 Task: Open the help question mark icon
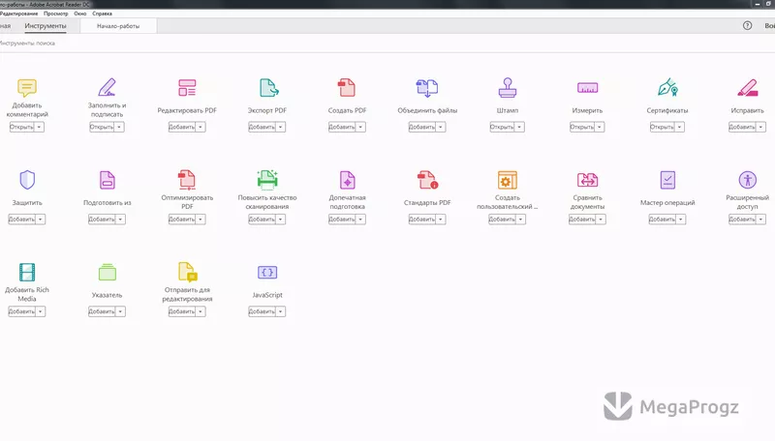point(747,26)
